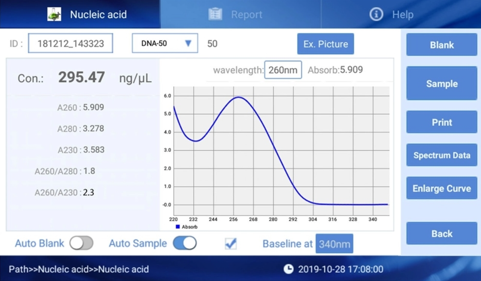Click the Auto Blank label
481x281 pixels.
tap(39, 243)
